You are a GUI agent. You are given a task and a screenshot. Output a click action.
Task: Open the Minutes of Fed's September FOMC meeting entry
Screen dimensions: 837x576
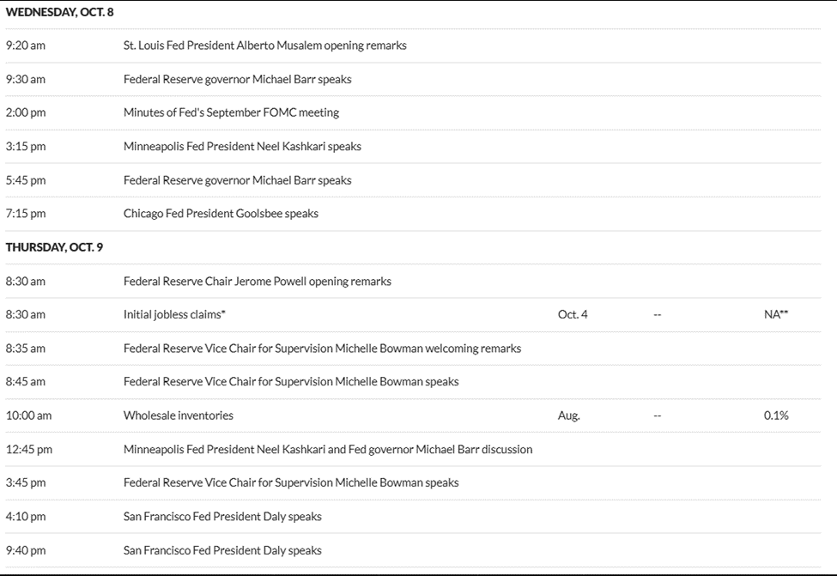[x=232, y=112]
